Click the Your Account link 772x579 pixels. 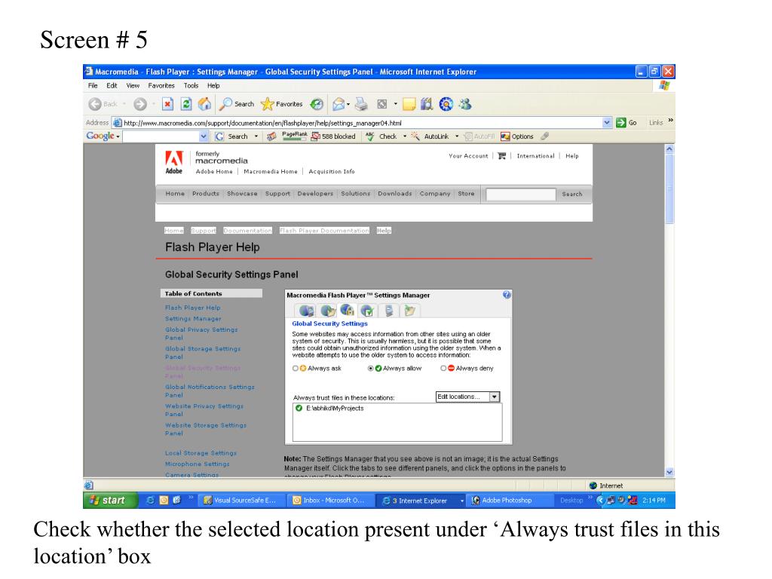pyautogui.click(x=468, y=156)
